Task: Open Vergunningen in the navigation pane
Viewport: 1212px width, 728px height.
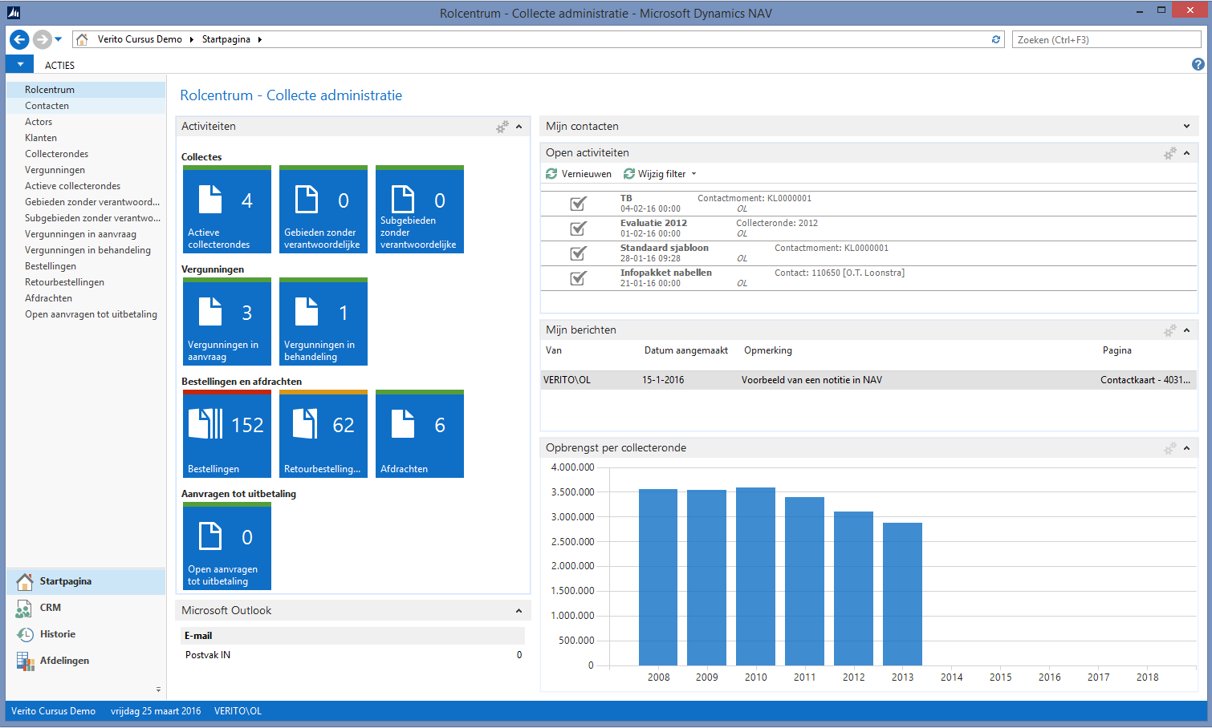Action: click(86, 170)
